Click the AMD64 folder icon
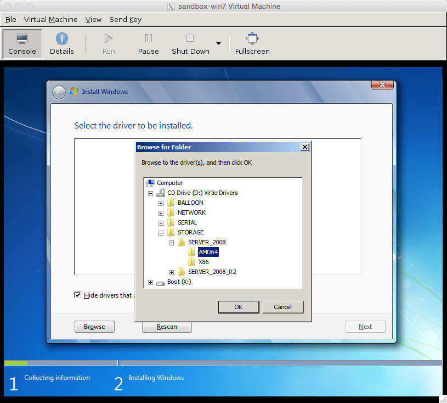 [x=191, y=252]
